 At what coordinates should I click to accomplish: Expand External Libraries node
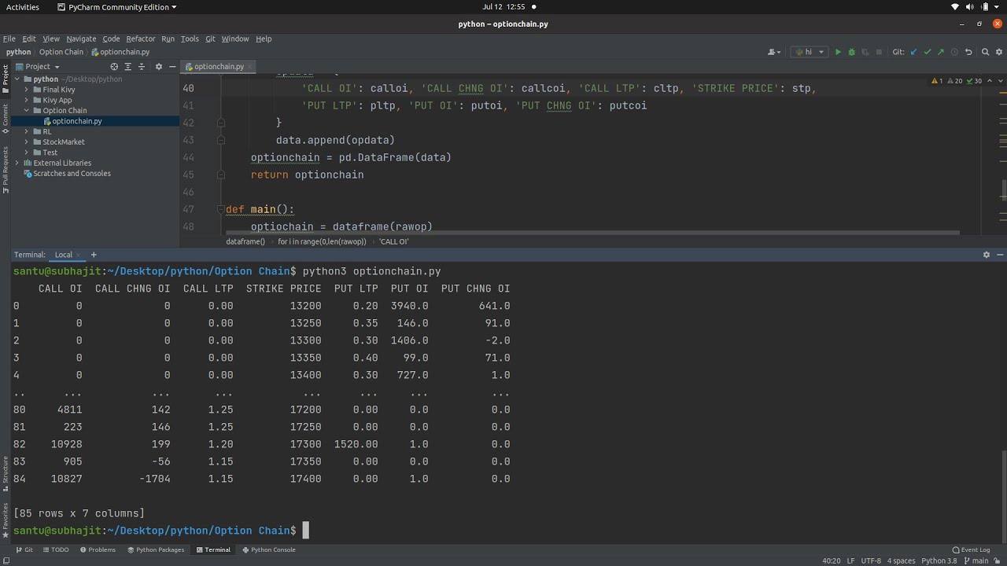click(x=17, y=163)
